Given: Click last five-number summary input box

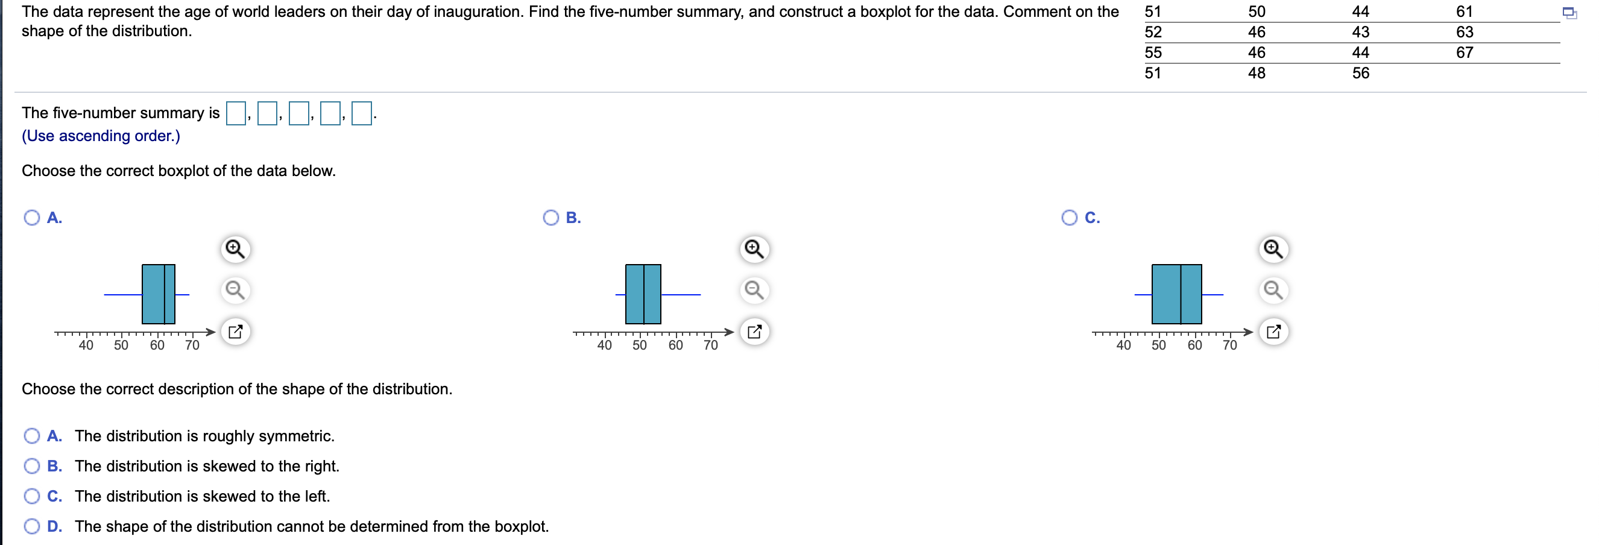Looking at the screenshot, I should pos(361,113).
